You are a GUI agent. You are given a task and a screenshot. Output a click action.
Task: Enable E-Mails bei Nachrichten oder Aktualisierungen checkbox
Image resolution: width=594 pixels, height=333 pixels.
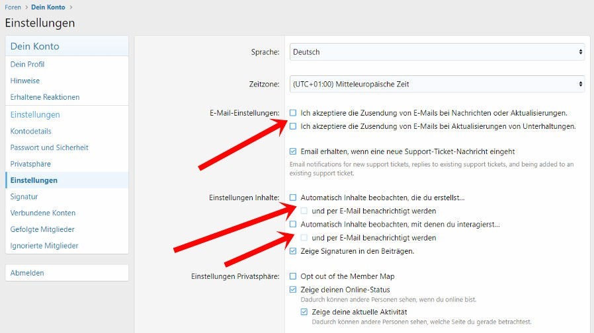293,113
